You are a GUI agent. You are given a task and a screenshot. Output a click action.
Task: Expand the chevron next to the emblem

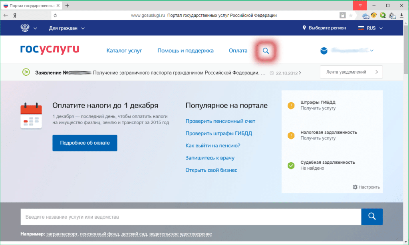click(x=35, y=28)
